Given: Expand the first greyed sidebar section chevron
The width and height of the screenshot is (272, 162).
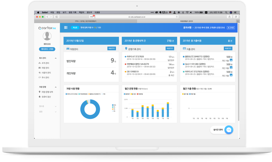Looking at the screenshot, I should [56, 107].
